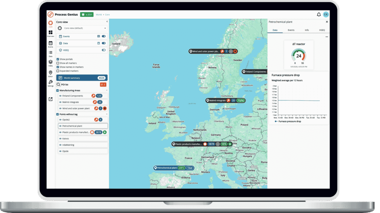Open the Editor pin sidebar icon
The image size is (380, 213).
(x=50, y=74)
